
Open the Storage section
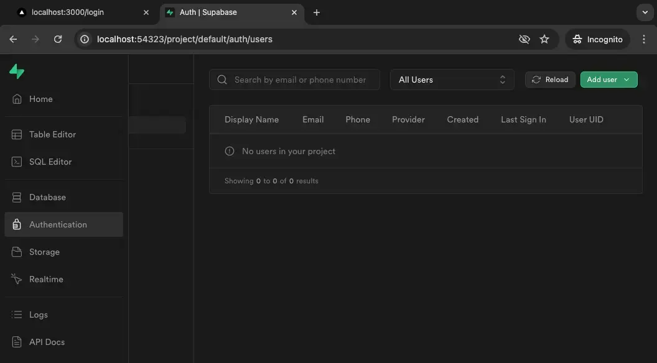(x=44, y=252)
